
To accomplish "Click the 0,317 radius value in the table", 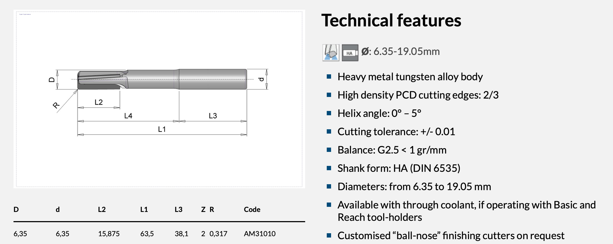I will click(218, 234).
